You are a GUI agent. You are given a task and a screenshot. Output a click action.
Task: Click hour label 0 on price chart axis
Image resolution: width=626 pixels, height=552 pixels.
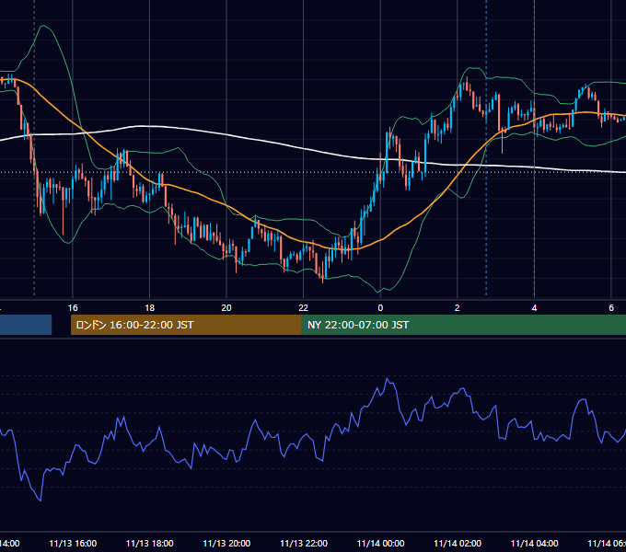pyautogui.click(x=380, y=308)
